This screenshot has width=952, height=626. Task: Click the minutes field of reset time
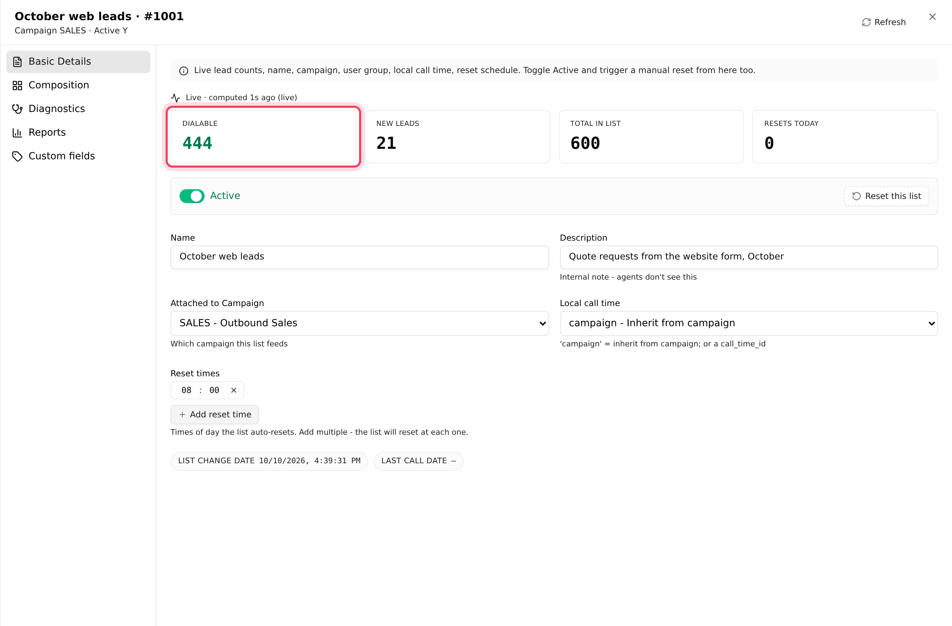pos(214,390)
